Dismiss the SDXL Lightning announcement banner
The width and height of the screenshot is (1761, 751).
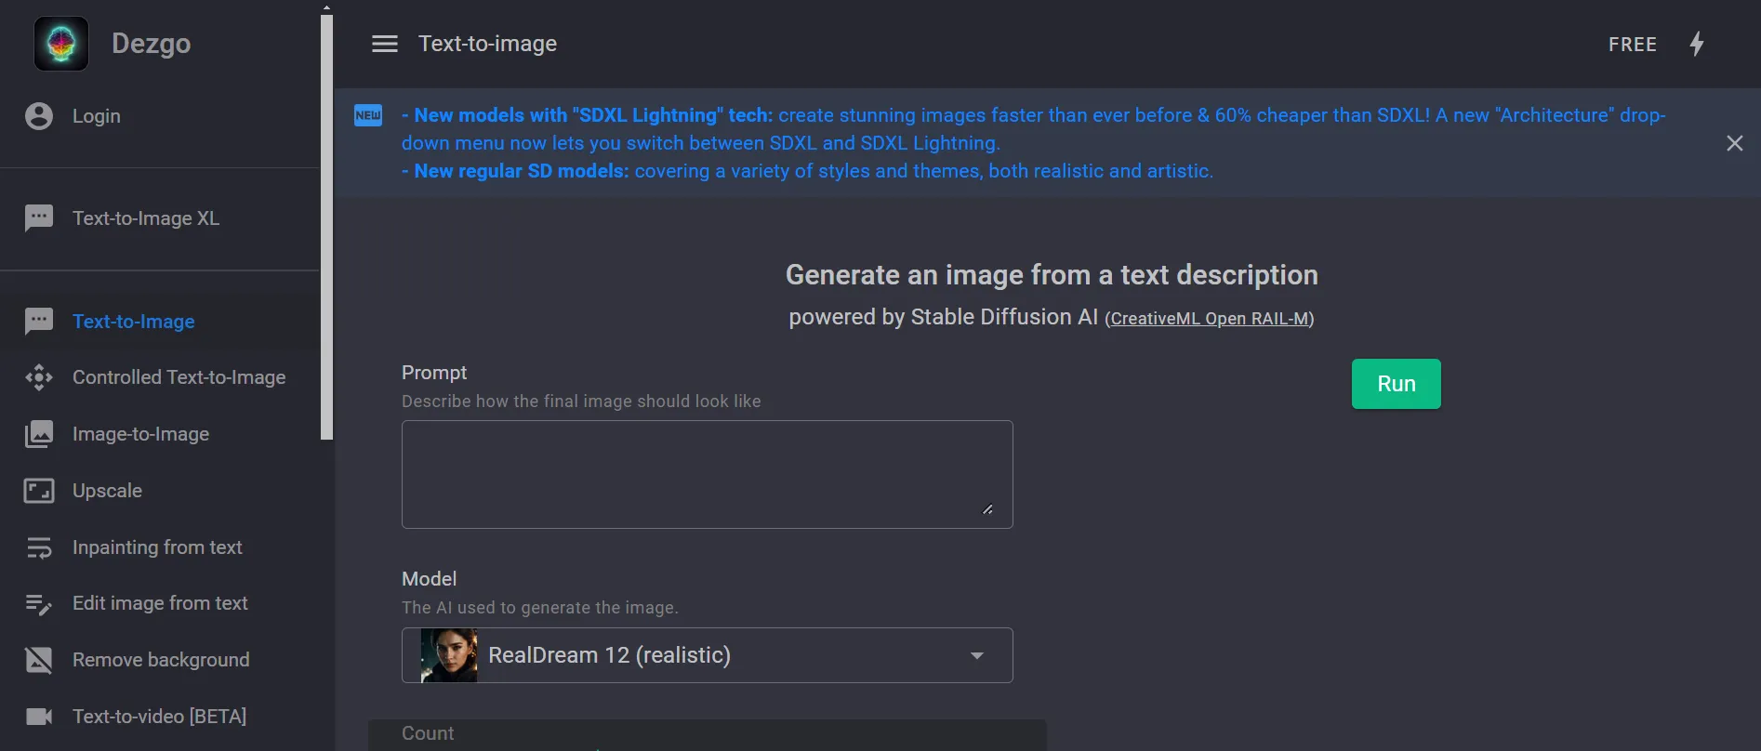coord(1735,143)
